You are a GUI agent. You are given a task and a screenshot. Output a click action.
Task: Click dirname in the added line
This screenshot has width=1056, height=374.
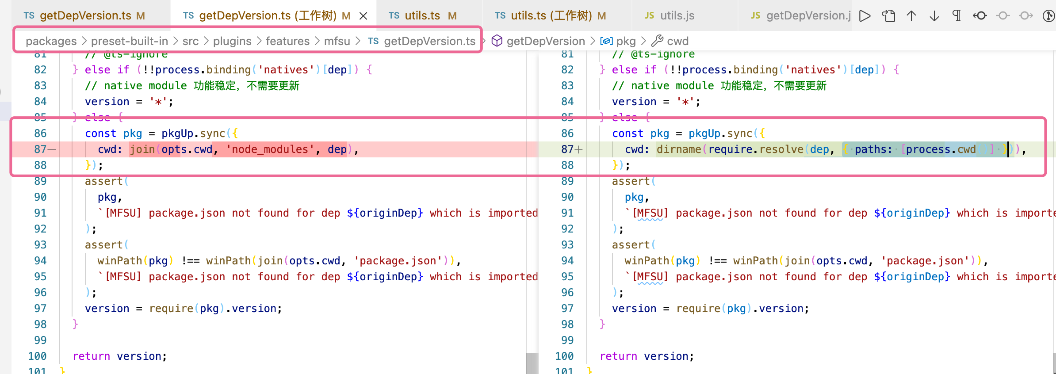click(679, 149)
